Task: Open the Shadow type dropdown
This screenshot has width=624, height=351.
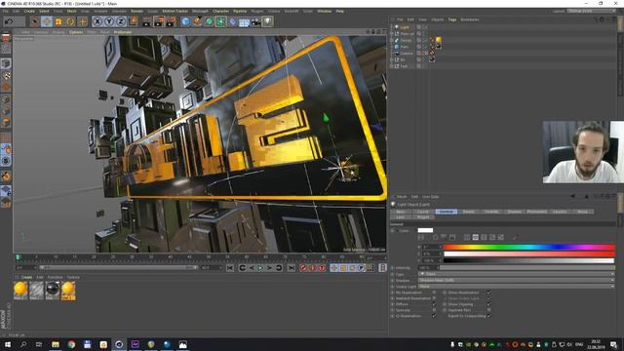Action: pyautogui.click(x=517, y=280)
